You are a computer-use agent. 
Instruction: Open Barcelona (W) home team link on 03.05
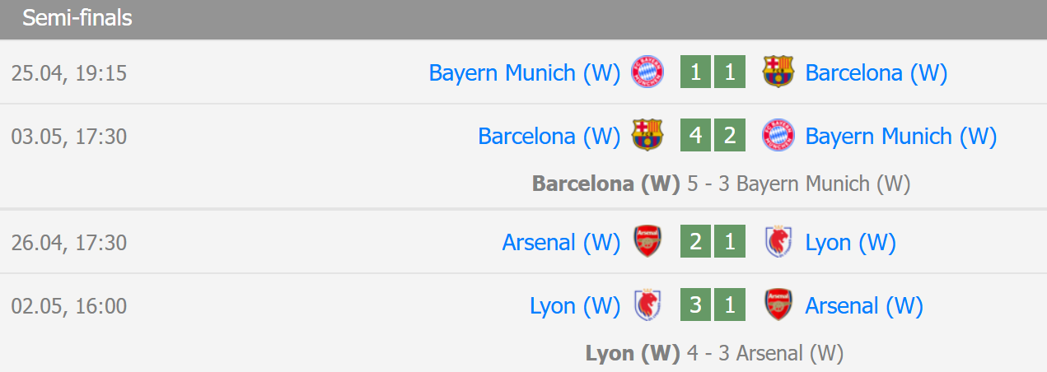coord(549,136)
